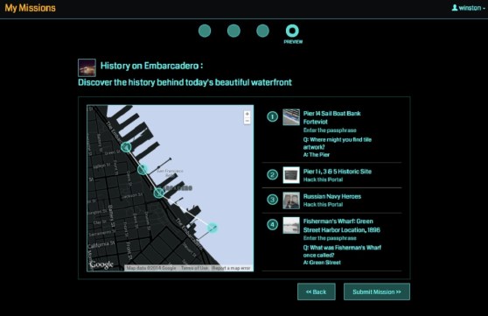Click the Google logo on the map

click(101, 264)
